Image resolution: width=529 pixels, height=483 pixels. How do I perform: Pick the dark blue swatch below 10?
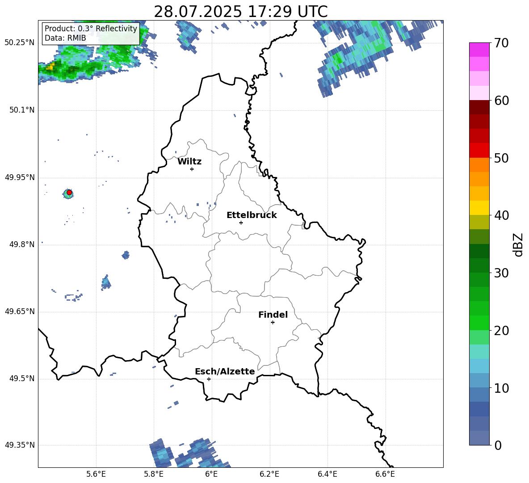point(479,409)
